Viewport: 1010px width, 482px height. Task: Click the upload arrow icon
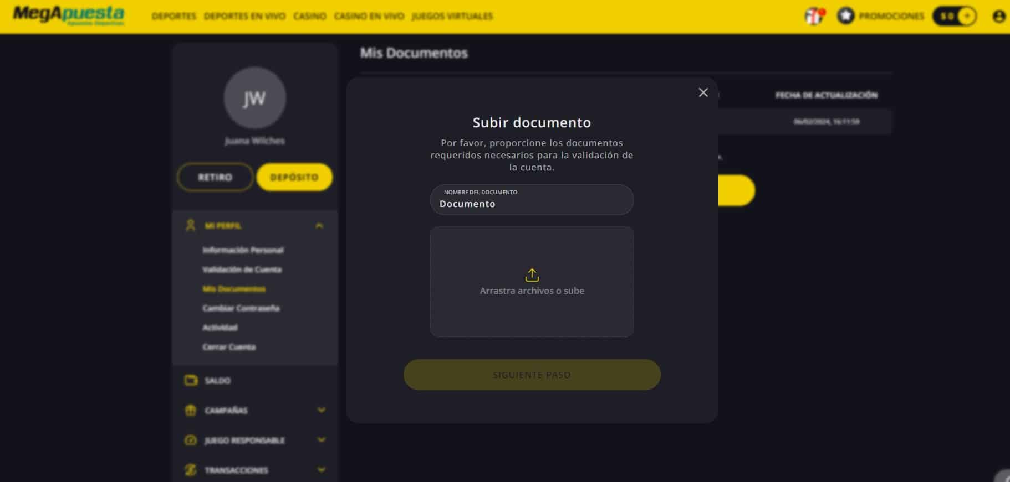(x=532, y=275)
